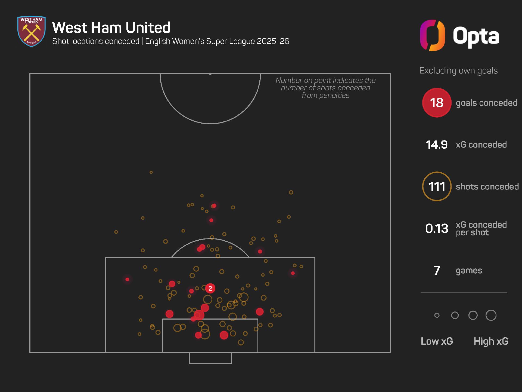This screenshot has width=522, height=392.
Task: Click the Opta logo symbol
Action: (x=432, y=35)
